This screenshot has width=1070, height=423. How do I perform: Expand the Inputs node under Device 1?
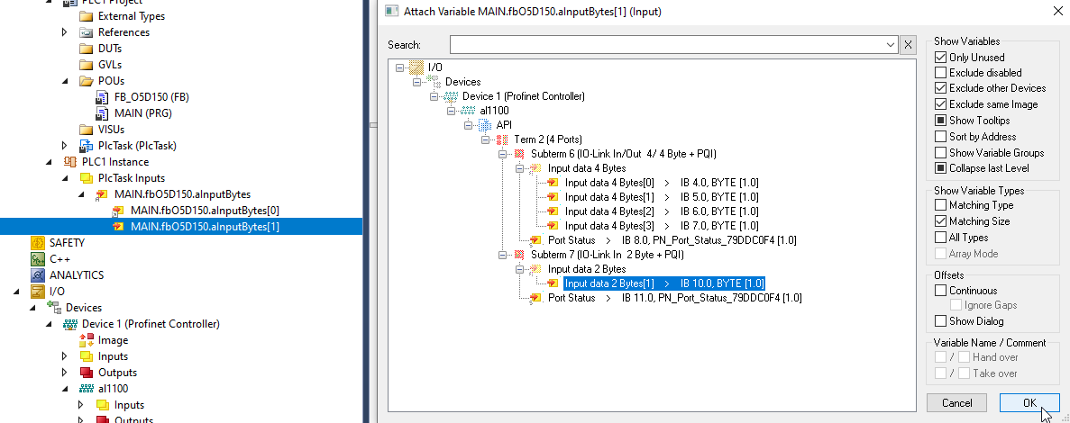click(x=65, y=356)
